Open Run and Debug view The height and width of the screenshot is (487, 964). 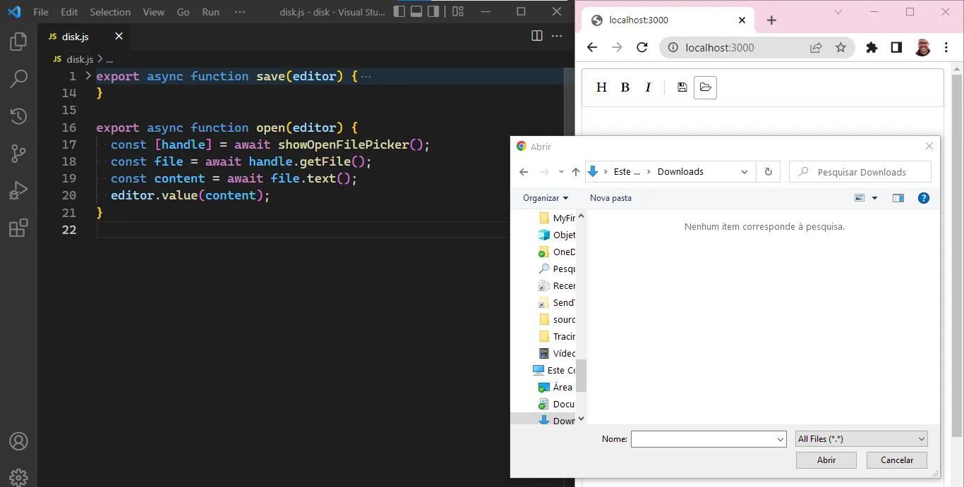click(18, 190)
